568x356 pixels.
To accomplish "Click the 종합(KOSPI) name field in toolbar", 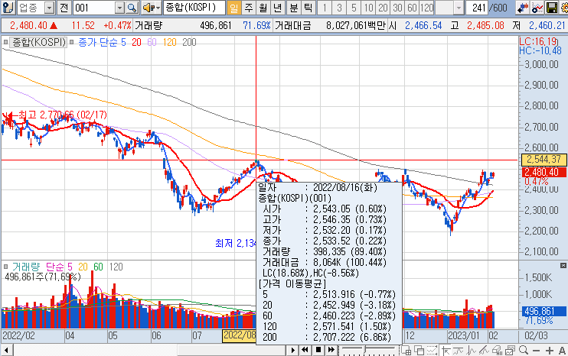I will (x=194, y=8).
